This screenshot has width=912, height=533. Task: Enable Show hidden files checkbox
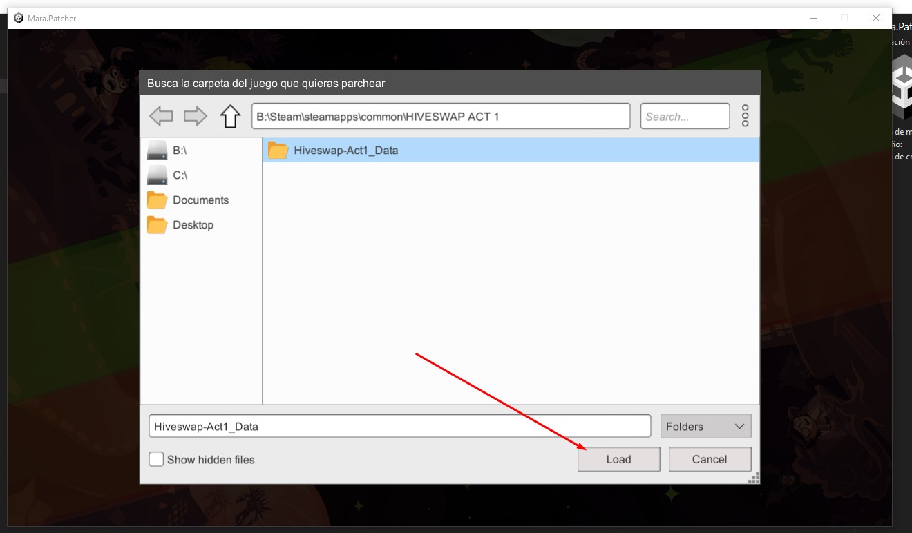[157, 459]
